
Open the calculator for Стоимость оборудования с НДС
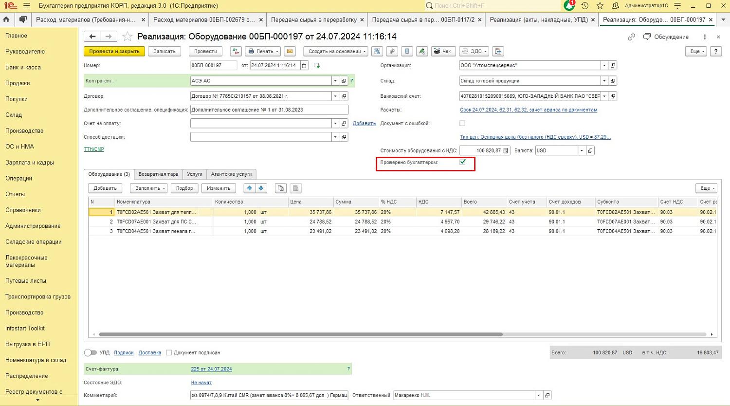506,150
